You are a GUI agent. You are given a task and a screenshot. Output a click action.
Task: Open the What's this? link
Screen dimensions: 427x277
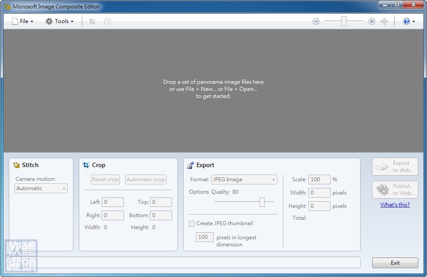(395, 205)
